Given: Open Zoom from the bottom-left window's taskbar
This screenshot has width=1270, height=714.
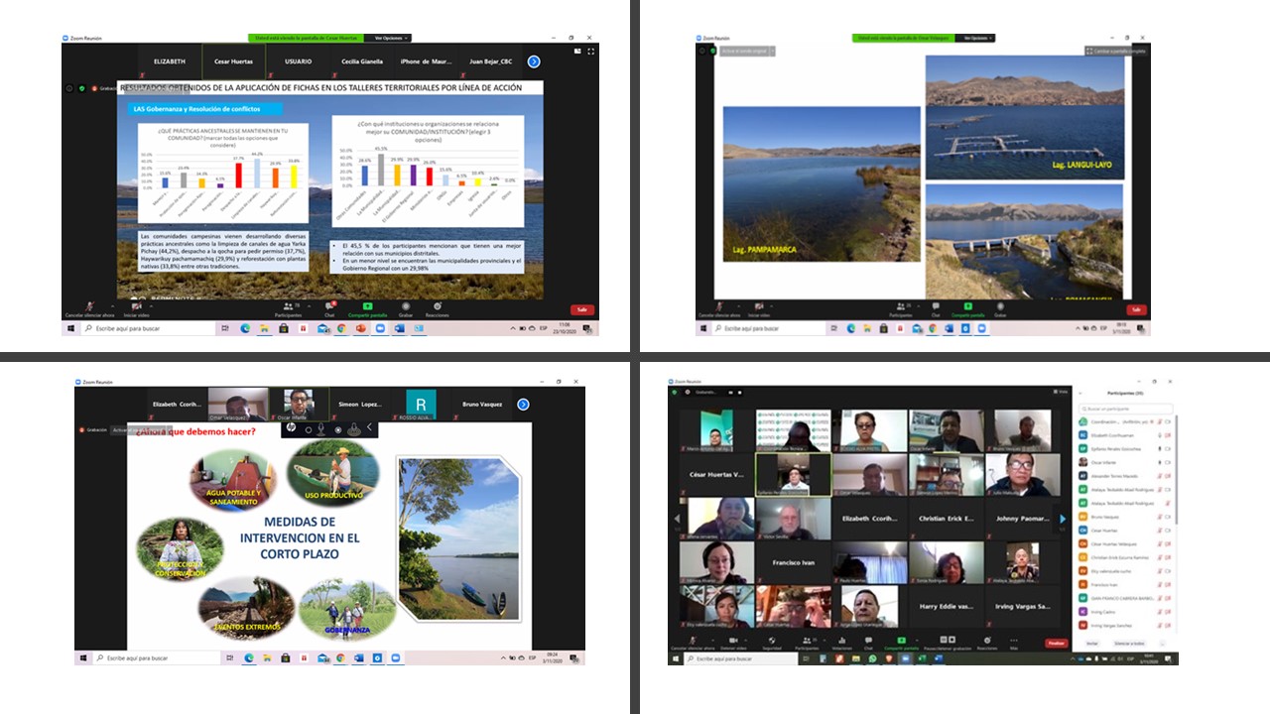Looking at the screenshot, I should [x=394, y=657].
